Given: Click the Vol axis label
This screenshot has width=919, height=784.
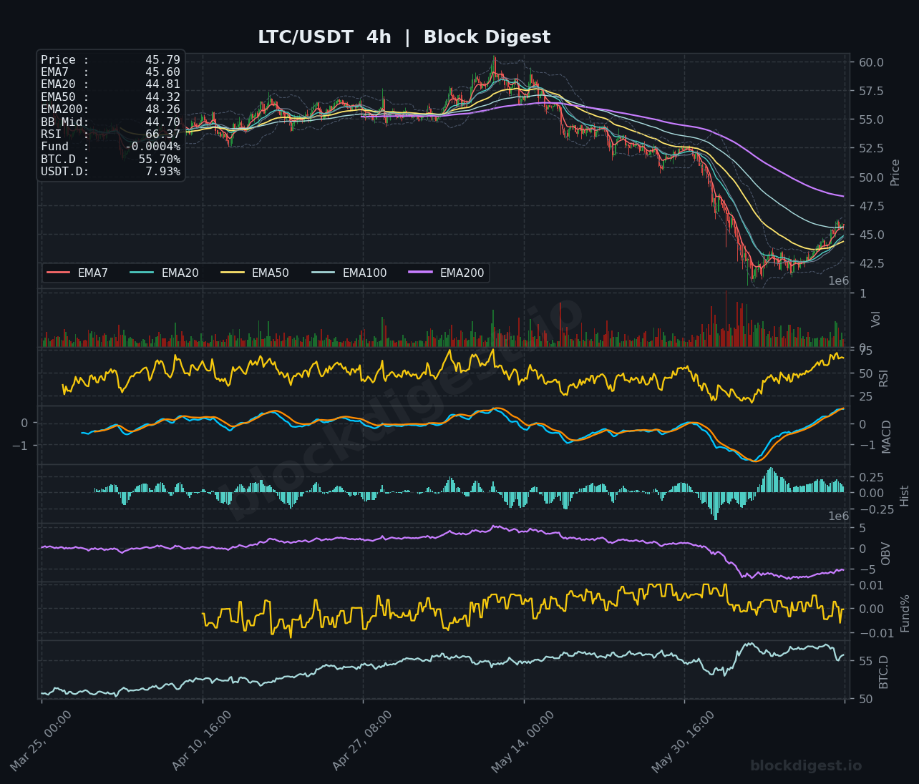Looking at the screenshot, I should (x=876, y=319).
